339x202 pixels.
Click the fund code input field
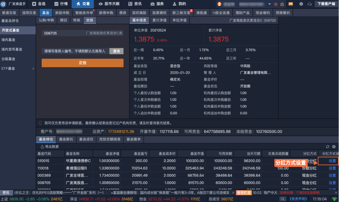64,33
